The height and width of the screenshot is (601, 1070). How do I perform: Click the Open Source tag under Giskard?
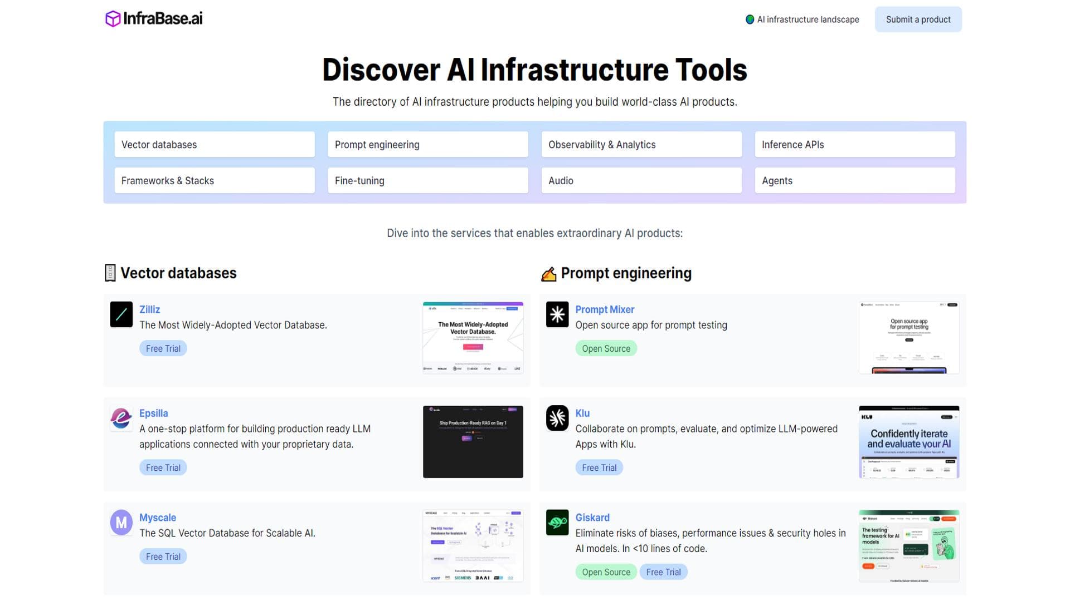[x=606, y=572]
